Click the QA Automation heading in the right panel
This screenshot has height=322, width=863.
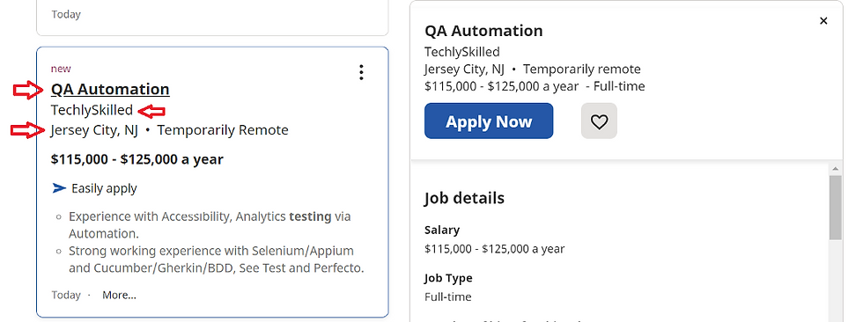[483, 31]
